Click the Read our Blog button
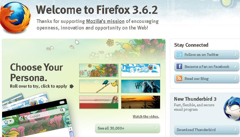 click(x=207, y=79)
